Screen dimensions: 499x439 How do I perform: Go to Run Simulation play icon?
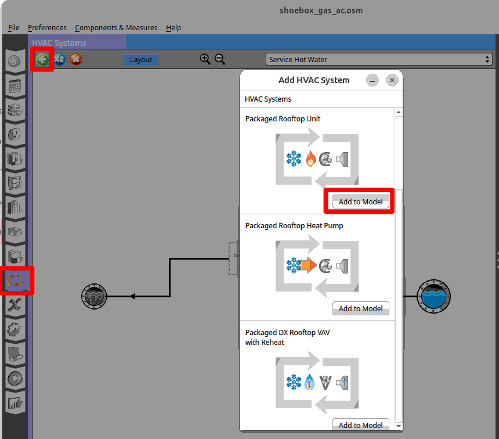pyautogui.click(x=15, y=379)
